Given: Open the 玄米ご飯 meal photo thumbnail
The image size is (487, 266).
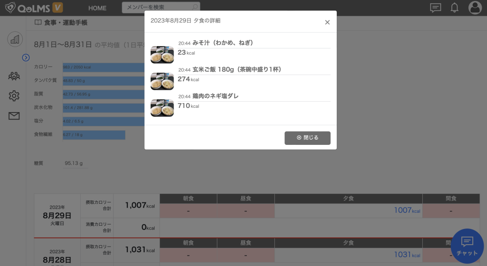Looking at the screenshot, I should [x=162, y=81].
